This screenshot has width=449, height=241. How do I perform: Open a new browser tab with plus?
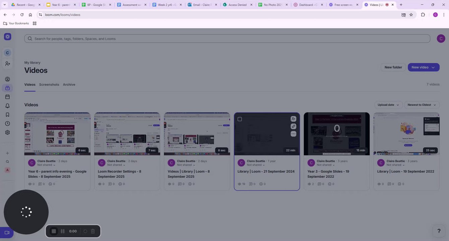click(401, 5)
